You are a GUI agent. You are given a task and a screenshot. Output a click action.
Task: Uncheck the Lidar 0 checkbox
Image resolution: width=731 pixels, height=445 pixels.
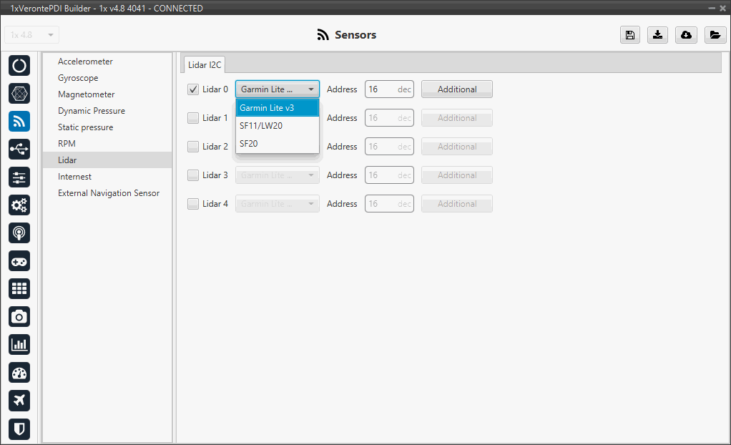click(x=193, y=89)
